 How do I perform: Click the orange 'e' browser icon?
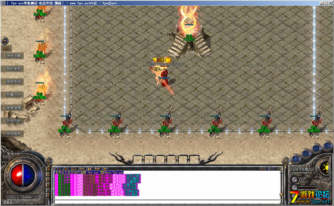coord(48,160)
